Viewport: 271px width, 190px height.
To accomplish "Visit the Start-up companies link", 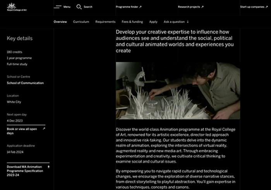I will (252, 7).
